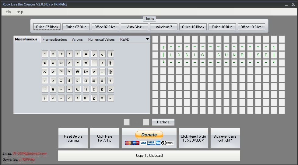Insert the male symbol ♂
This screenshot has width=298, height=165.
(x=45, y=54)
